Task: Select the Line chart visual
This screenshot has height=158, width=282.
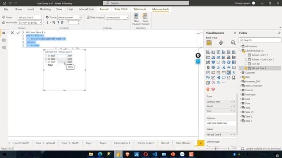Action: (x=208, y=57)
